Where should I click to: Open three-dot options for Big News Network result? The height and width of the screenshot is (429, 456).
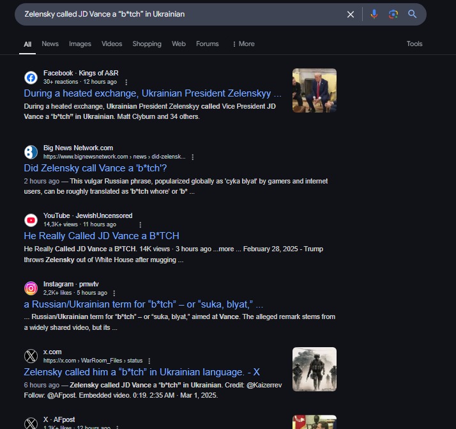193,157
